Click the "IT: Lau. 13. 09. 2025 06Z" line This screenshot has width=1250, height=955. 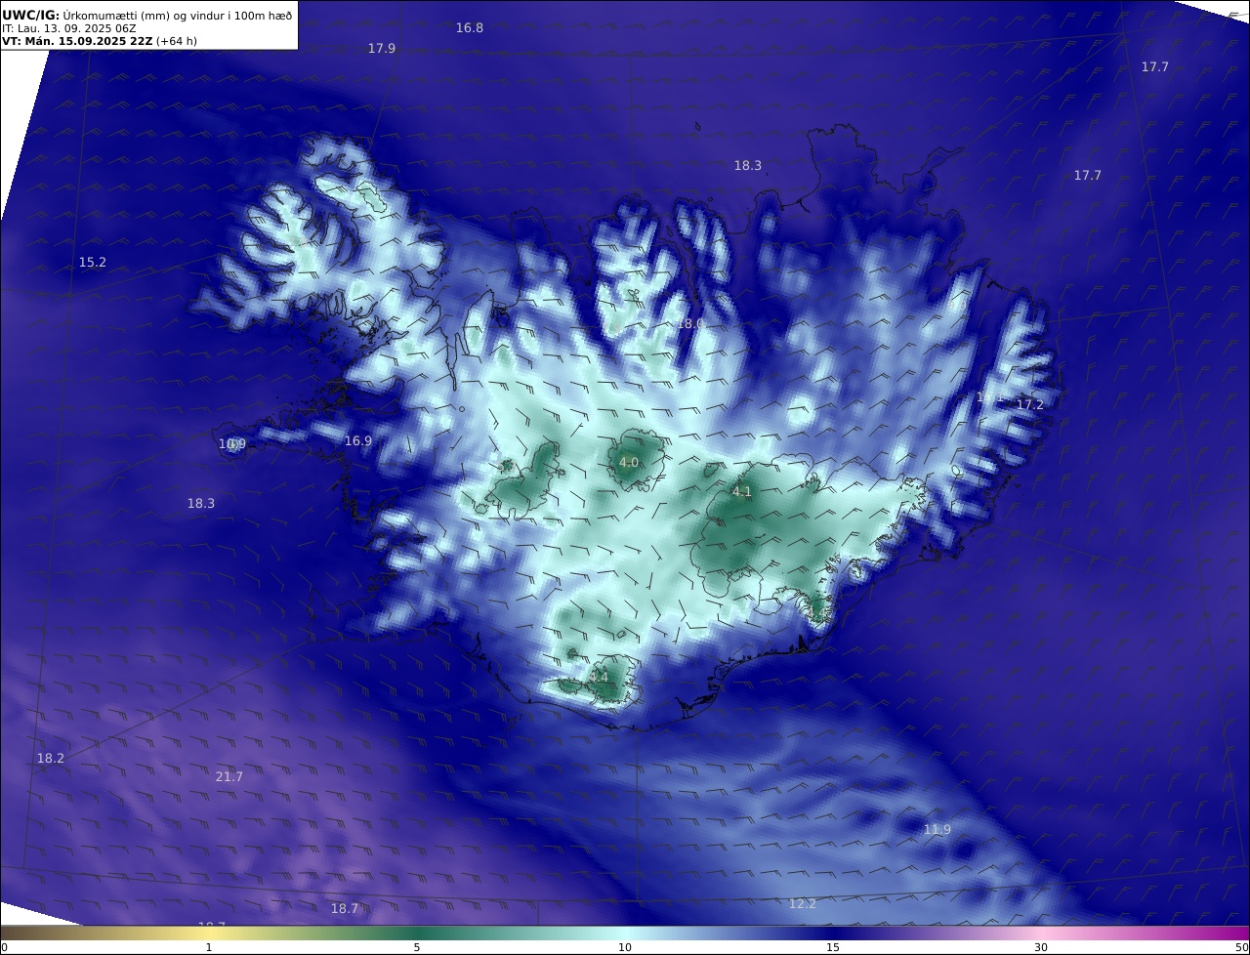point(69,28)
